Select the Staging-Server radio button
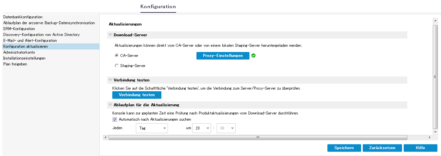The width and height of the screenshot is (441, 156). pyautogui.click(x=117, y=66)
